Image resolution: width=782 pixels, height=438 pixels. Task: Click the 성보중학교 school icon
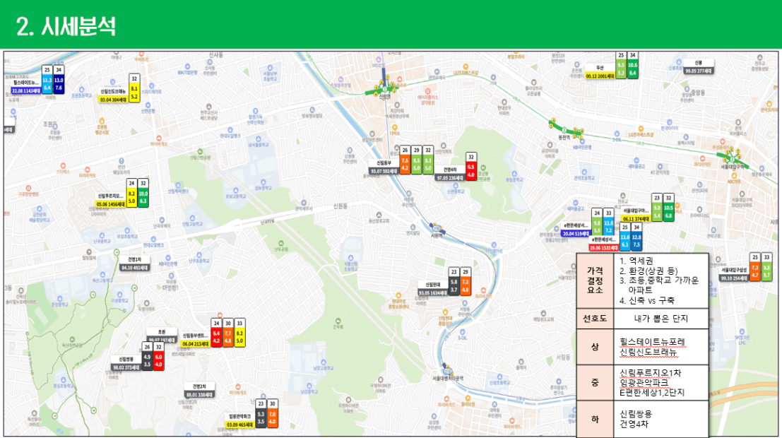tap(263, 182)
